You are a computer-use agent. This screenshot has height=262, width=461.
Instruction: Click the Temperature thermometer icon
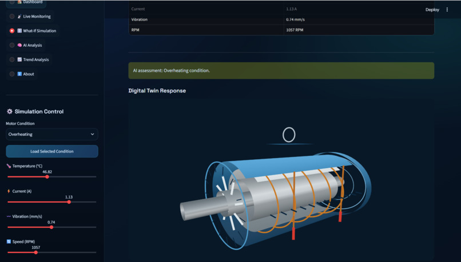(x=9, y=166)
